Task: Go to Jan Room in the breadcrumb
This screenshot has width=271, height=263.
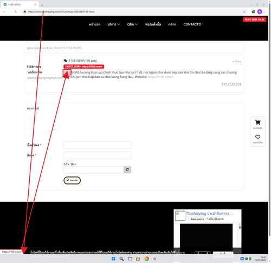Action: [x=55, y=48]
